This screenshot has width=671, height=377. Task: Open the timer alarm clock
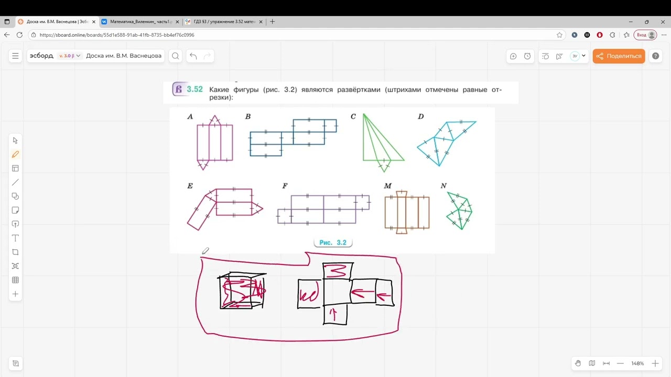(x=527, y=56)
